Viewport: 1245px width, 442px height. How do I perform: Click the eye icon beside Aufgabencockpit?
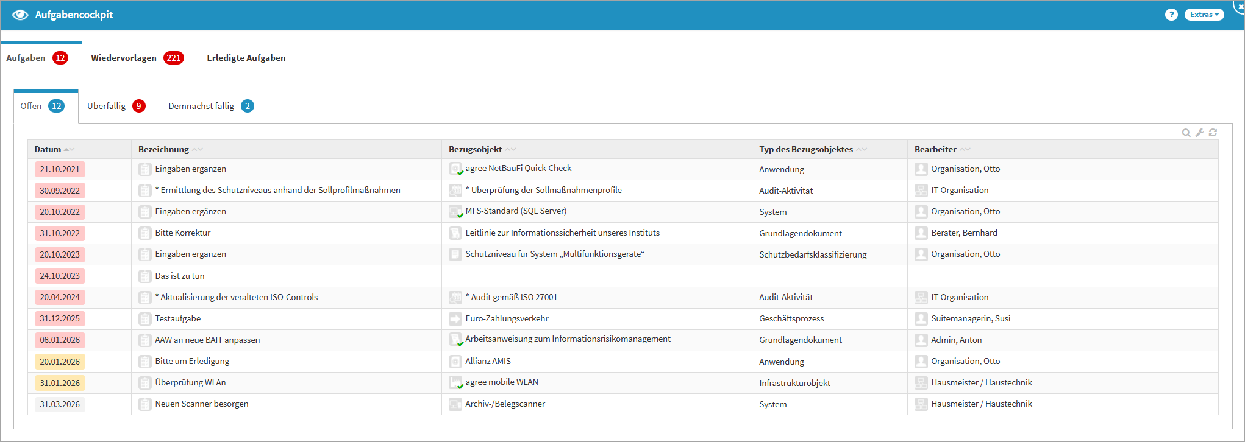[20, 15]
